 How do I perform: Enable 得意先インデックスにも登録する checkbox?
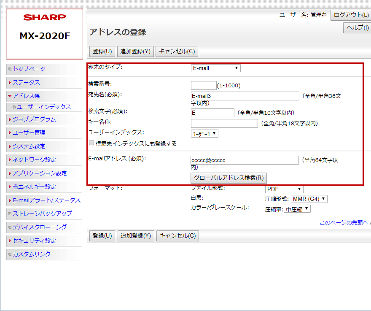(91, 143)
